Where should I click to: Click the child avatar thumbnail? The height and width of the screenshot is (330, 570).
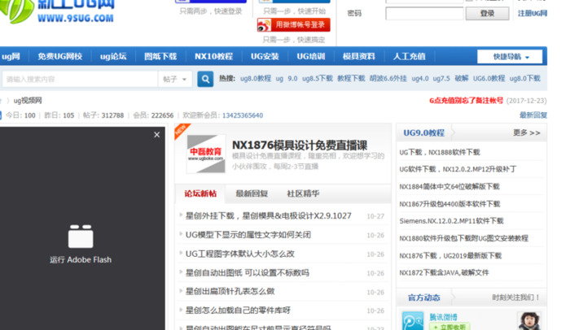[529, 321]
